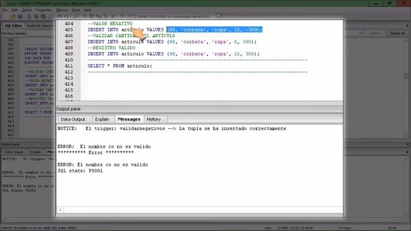Open find and replace with the magnifier icon
This screenshot has width=411, height=231.
pyautogui.click(x=76, y=17)
